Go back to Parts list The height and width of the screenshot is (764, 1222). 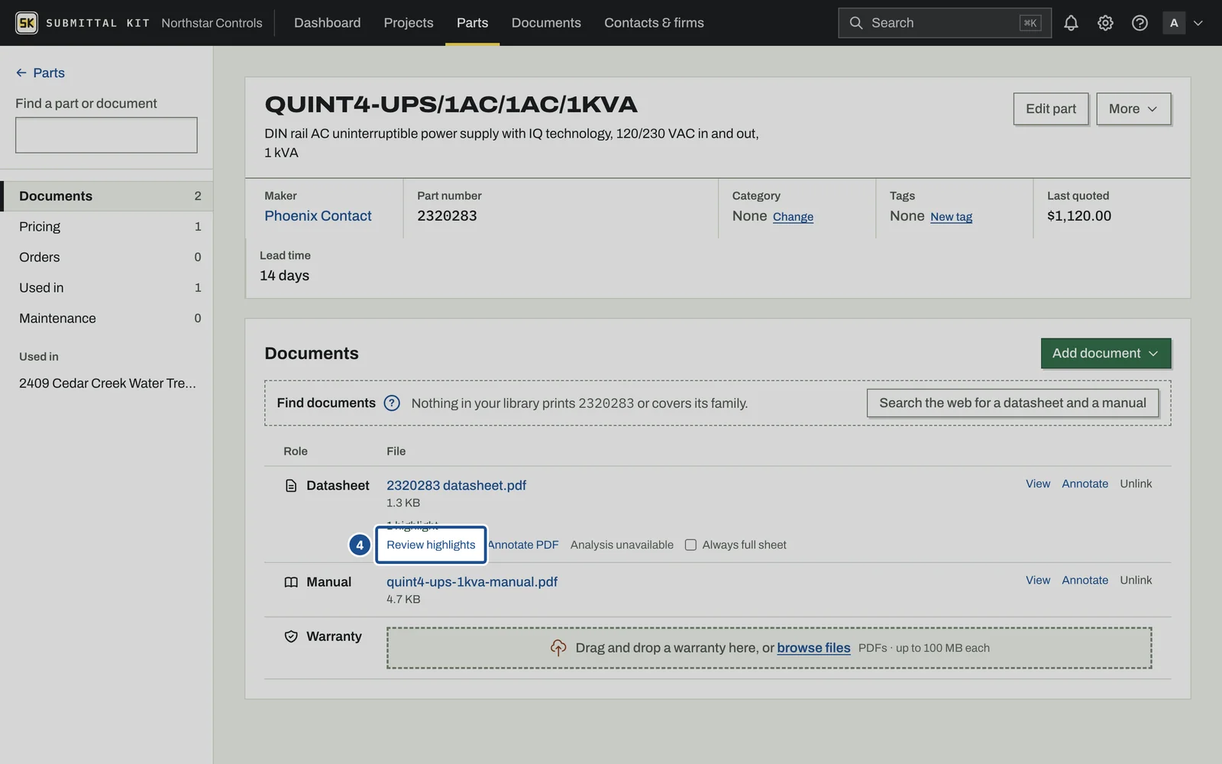[40, 73]
